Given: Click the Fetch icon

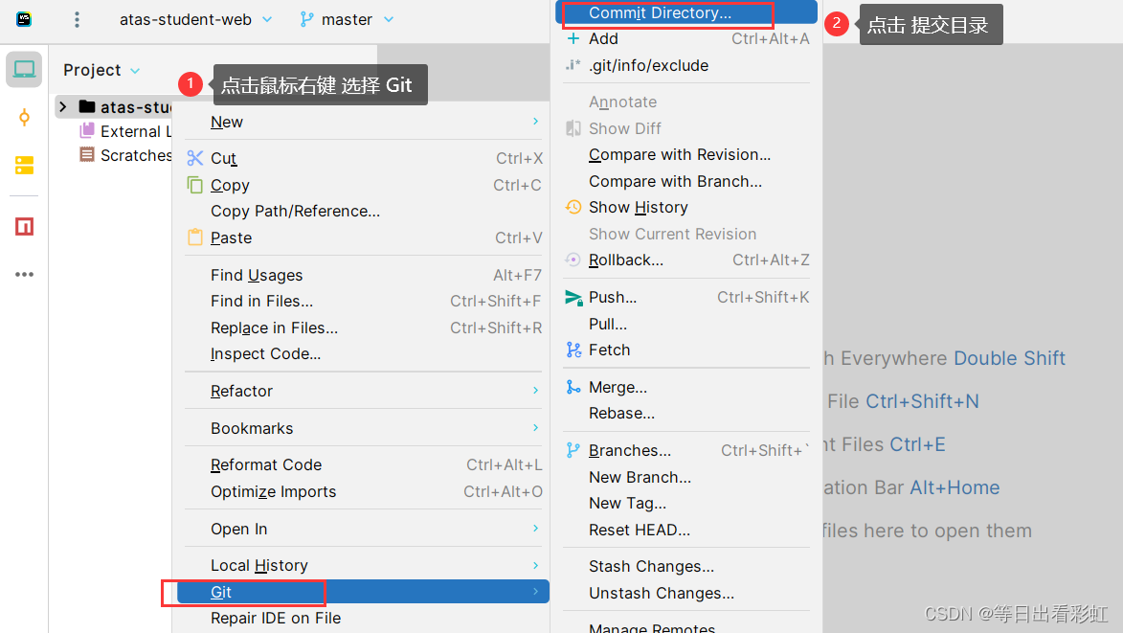Looking at the screenshot, I should [x=573, y=350].
